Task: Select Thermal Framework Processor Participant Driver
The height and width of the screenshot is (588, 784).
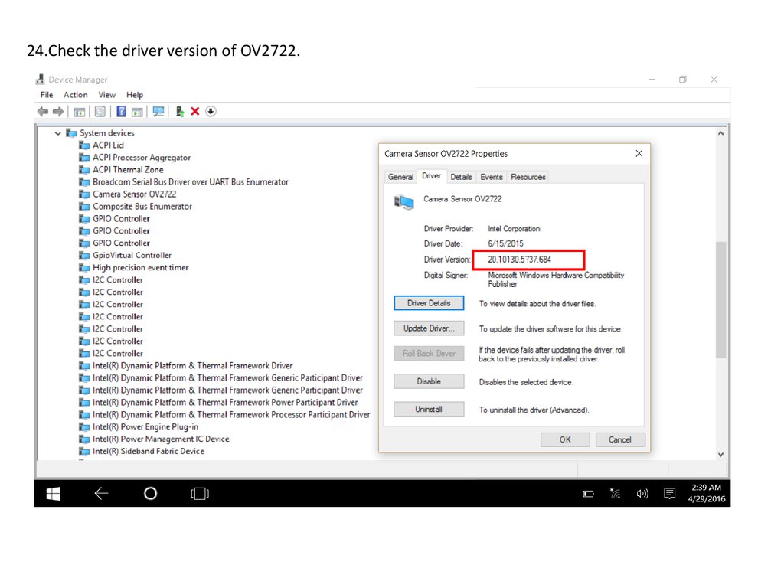Action: click(231, 415)
